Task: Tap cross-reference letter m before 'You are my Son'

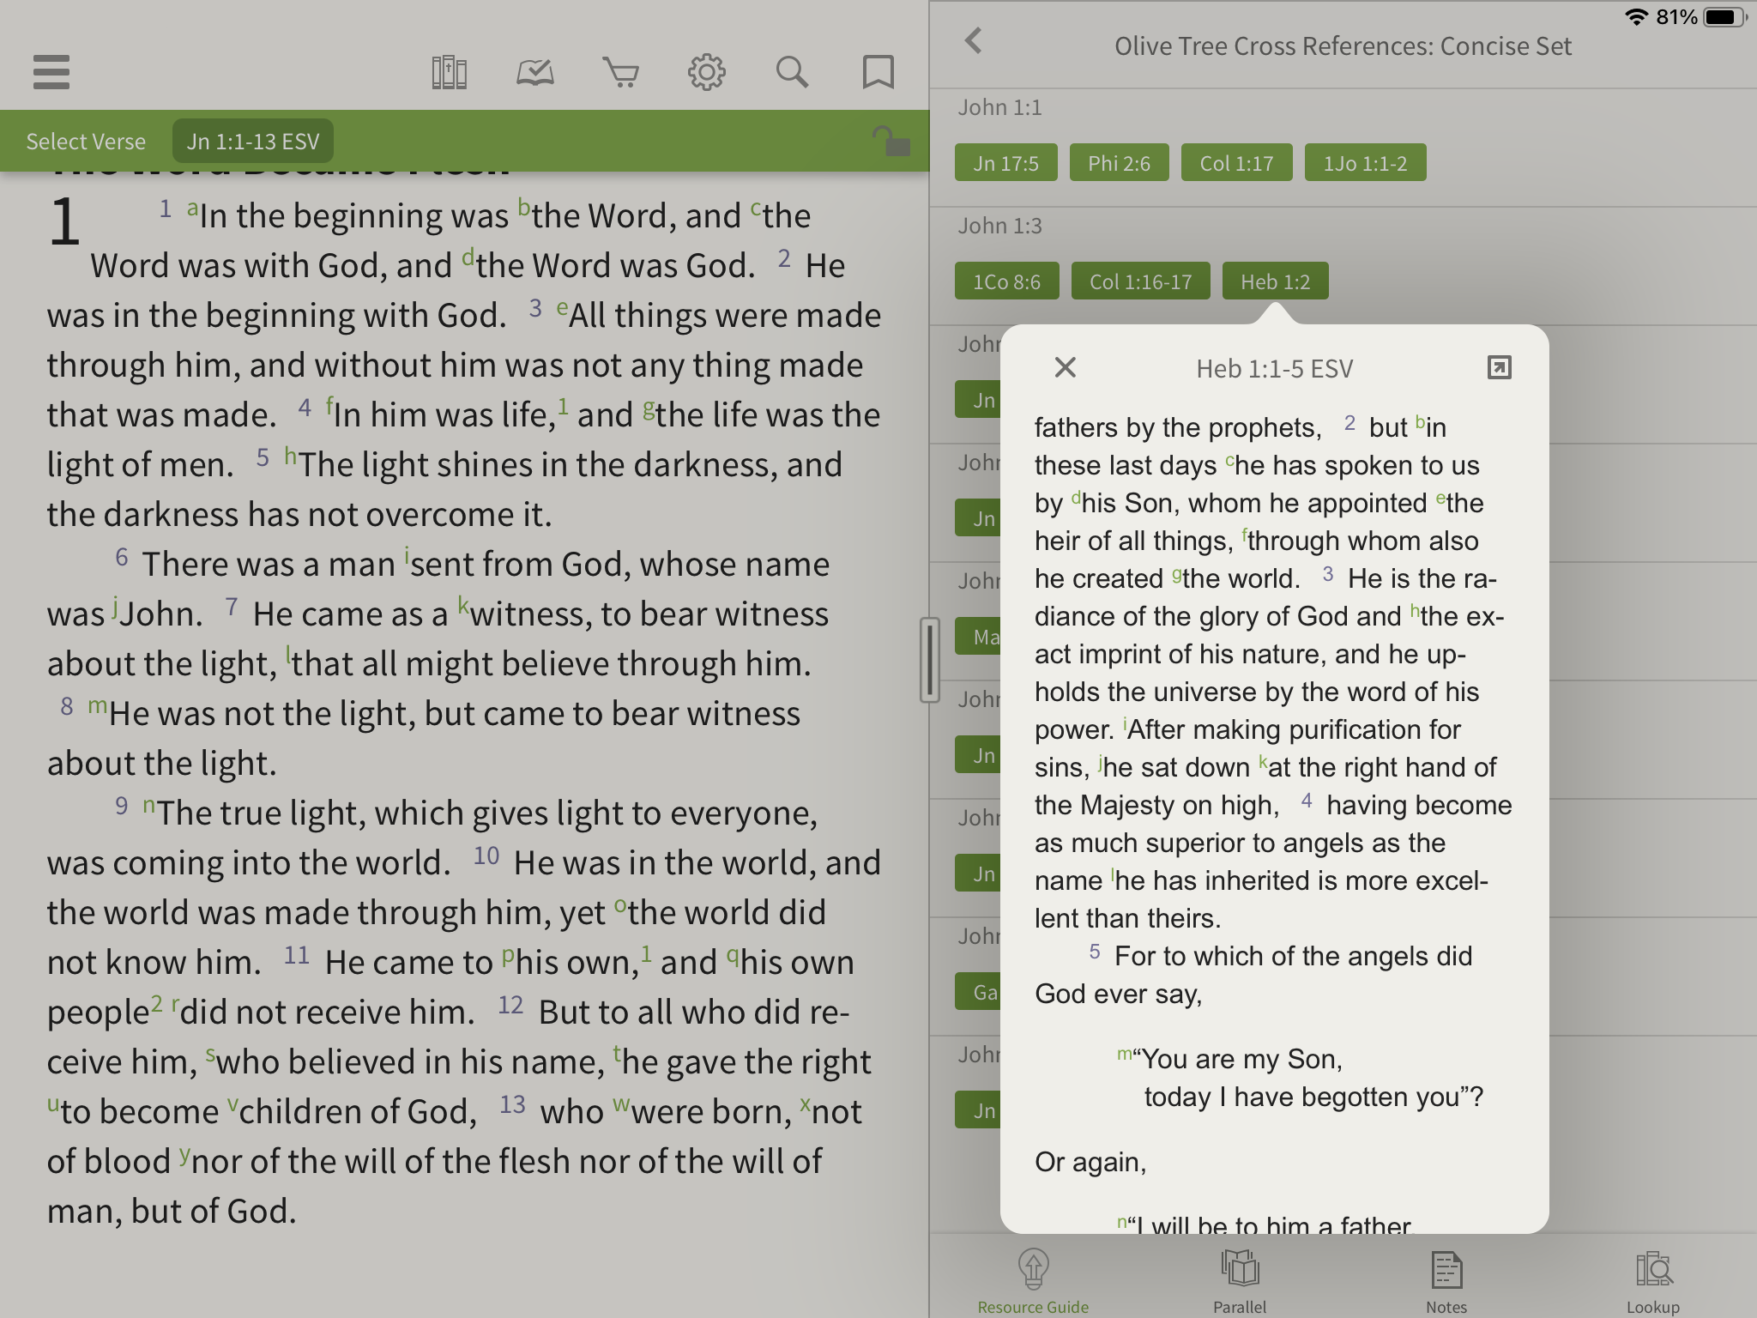Action: click(x=1125, y=1053)
